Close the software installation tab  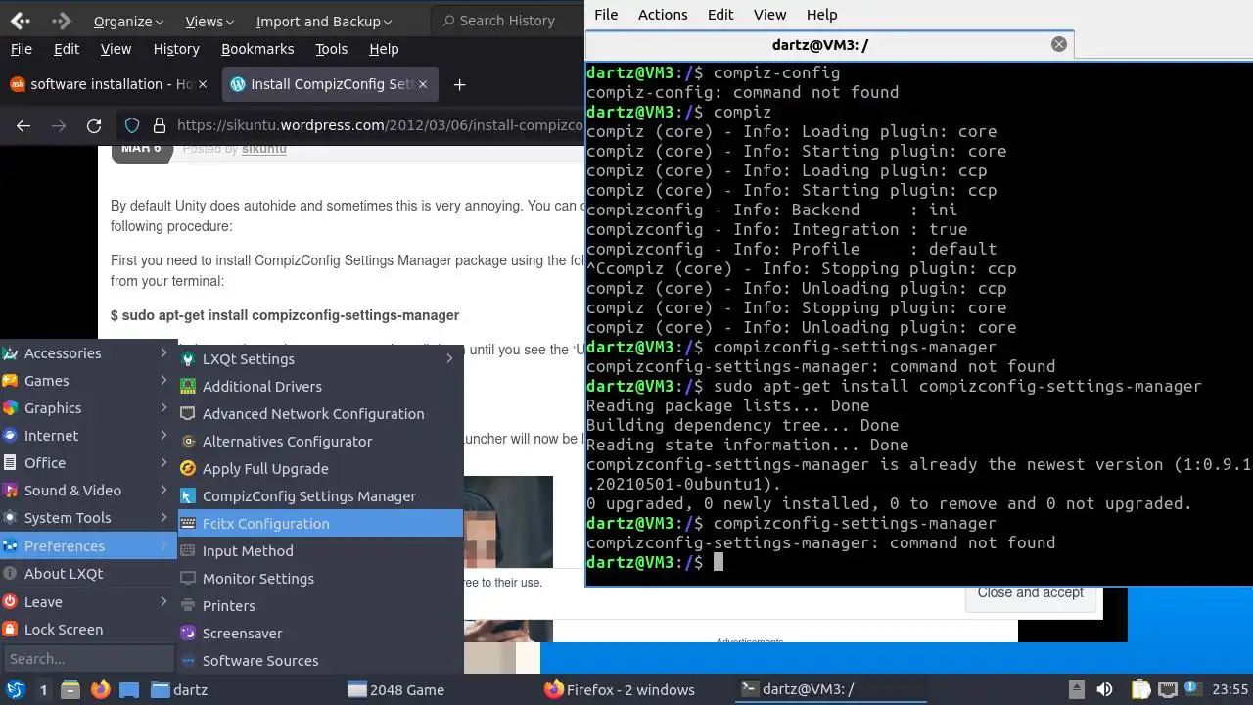click(x=203, y=84)
